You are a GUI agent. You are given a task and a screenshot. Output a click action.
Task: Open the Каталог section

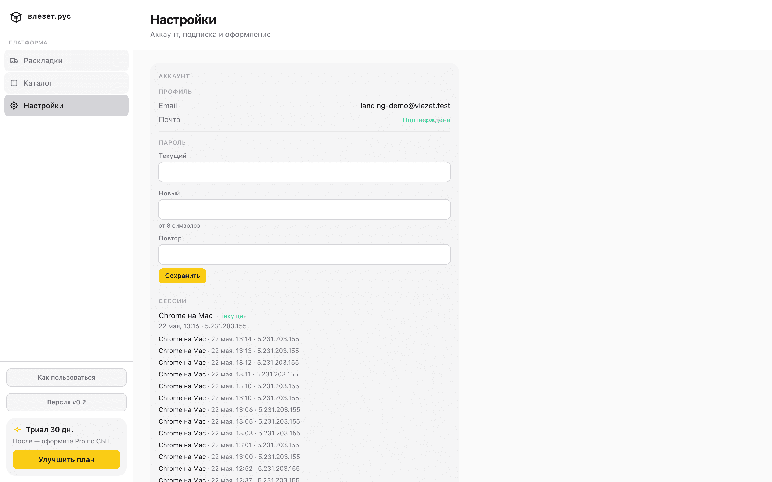(x=66, y=83)
